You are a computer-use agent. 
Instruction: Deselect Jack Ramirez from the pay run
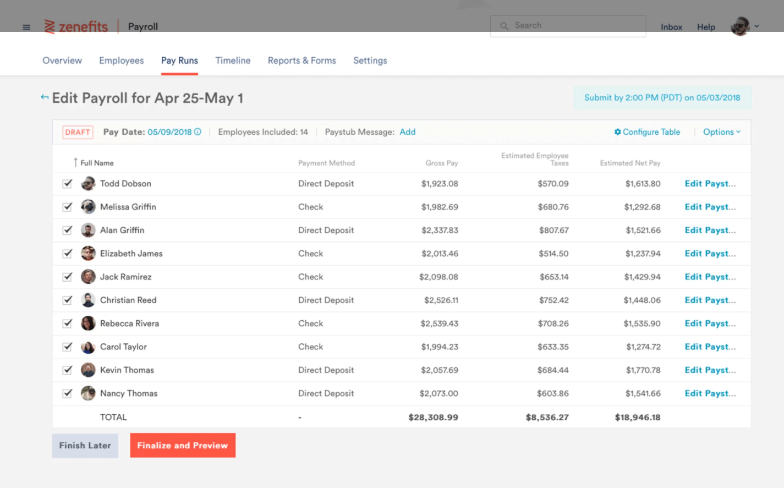click(x=67, y=277)
